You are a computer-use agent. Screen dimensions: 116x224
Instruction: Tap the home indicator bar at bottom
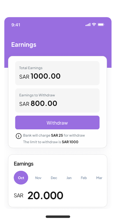[58, 216]
